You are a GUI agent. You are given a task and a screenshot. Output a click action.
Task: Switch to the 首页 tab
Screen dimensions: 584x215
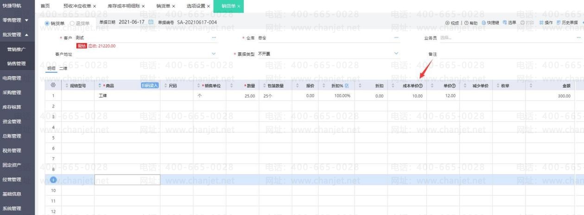click(x=45, y=6)
